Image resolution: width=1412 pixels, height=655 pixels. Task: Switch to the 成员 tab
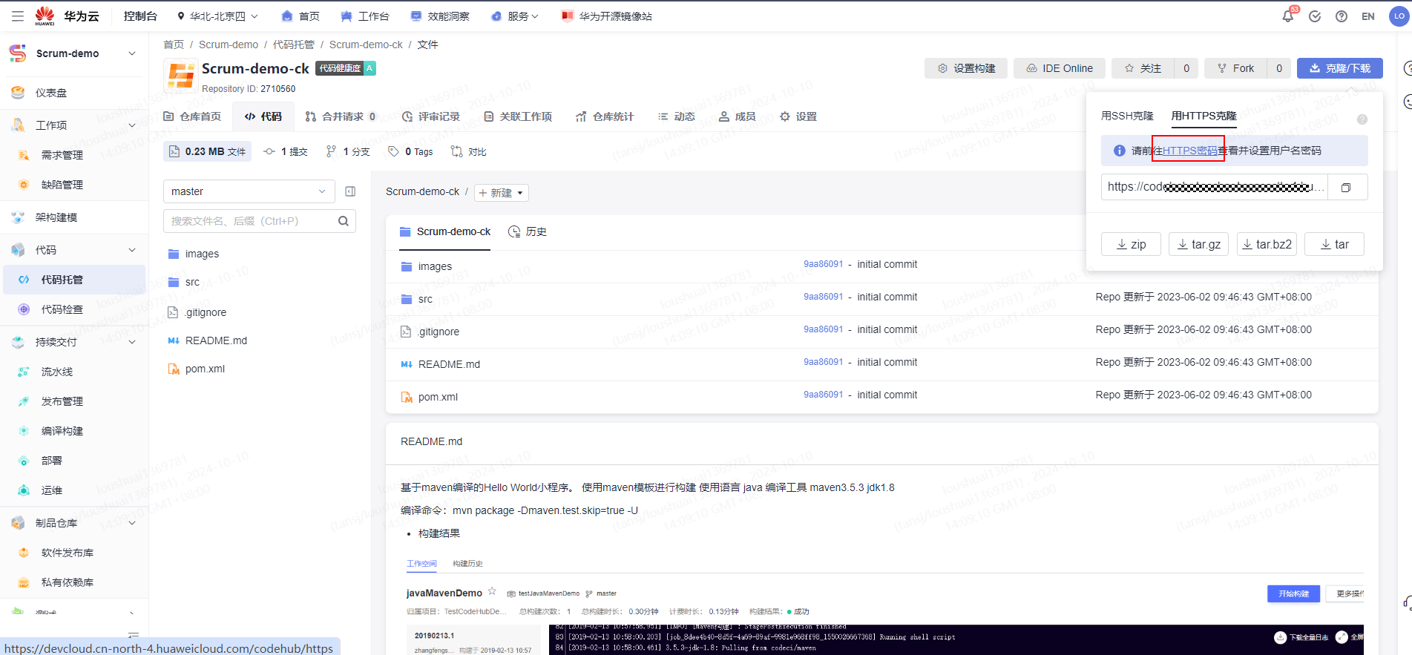[737, 116]
